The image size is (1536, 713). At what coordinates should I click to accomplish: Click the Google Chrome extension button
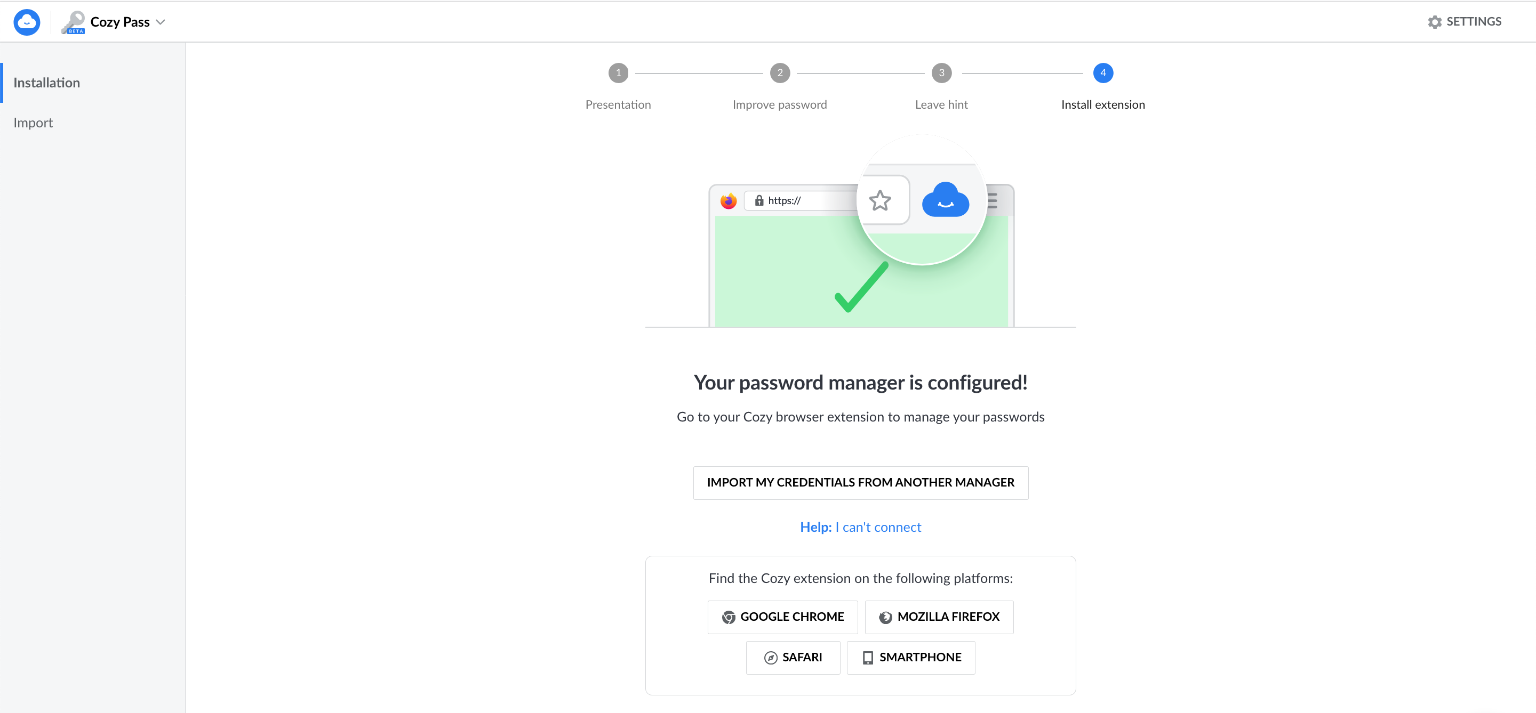782,617
